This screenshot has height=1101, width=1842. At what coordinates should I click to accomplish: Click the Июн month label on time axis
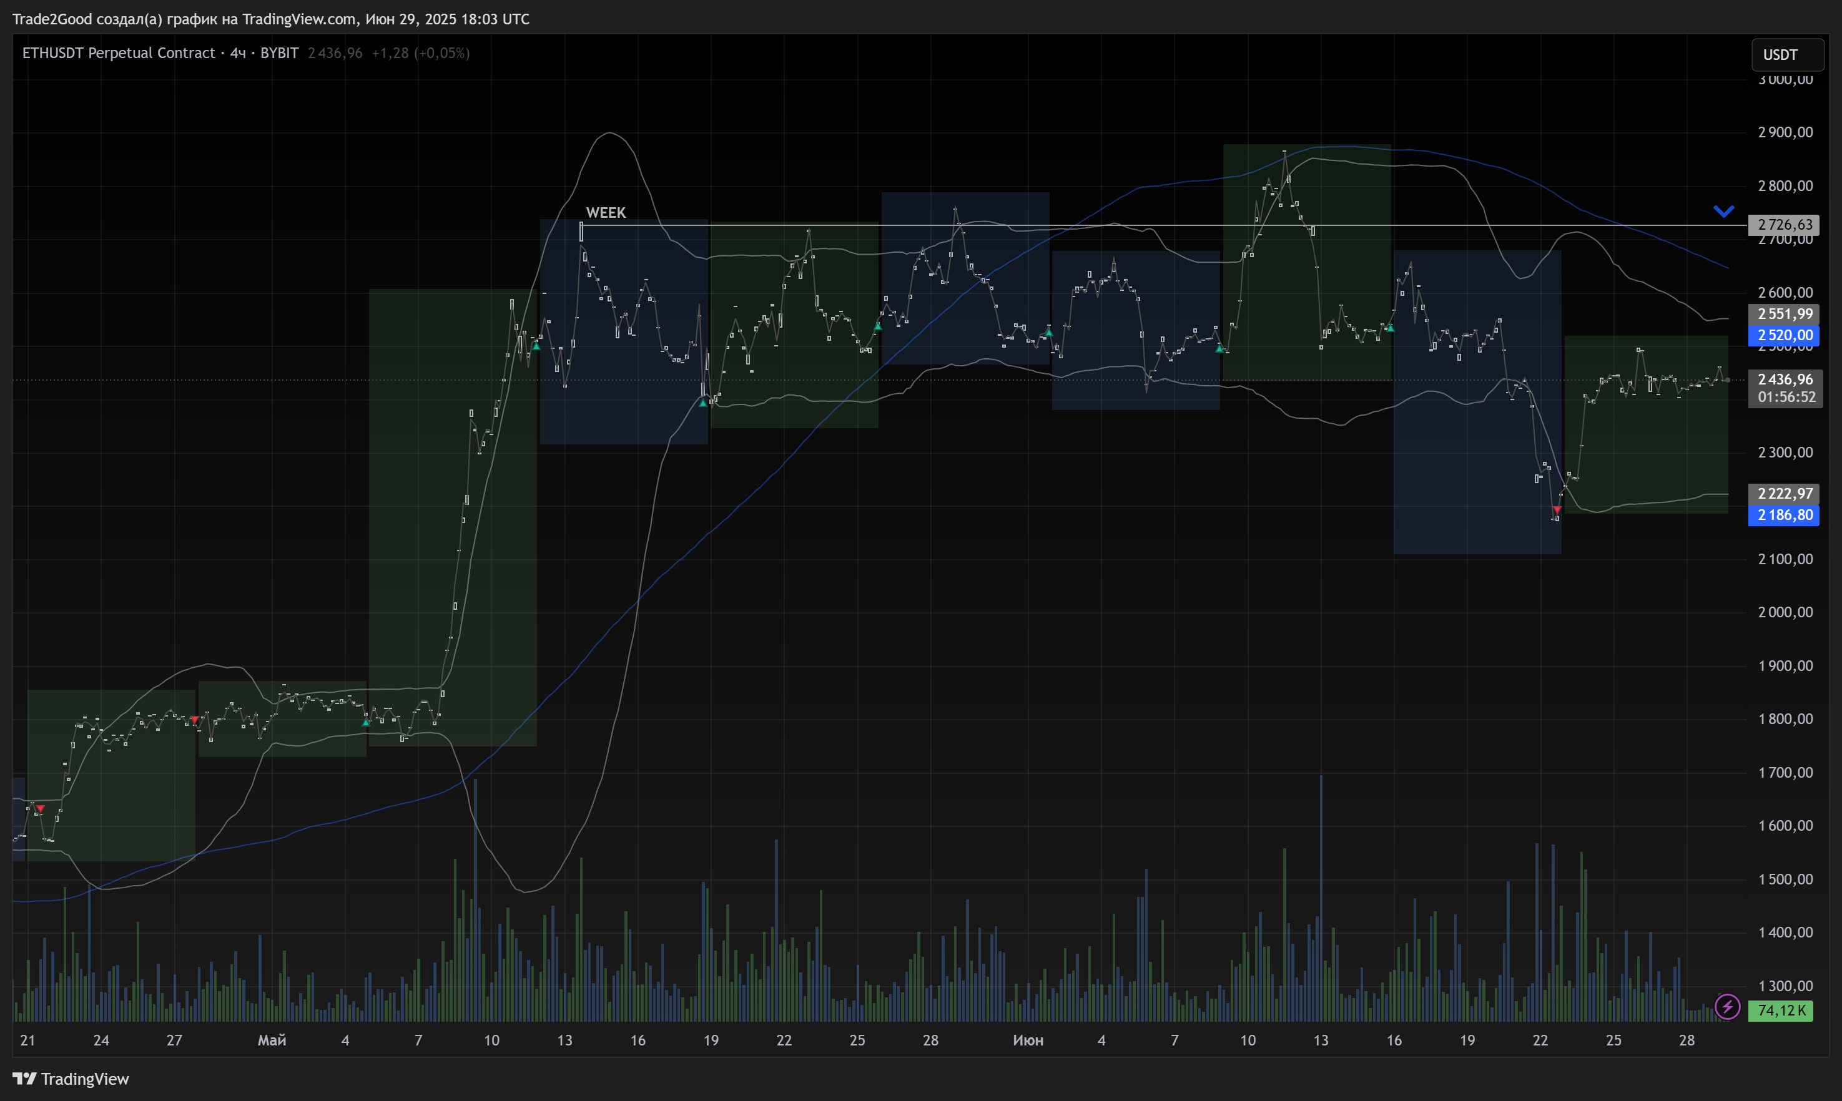[1028, 1040]
